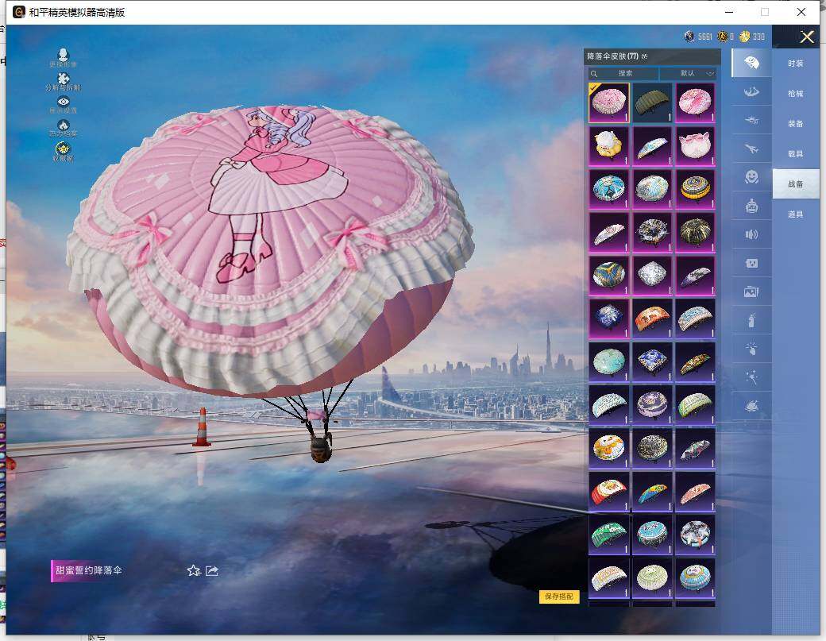Click the 甜蜜誓约降落伞 name label
The height and width of the screenshot is (641, 826).
[x=88, y=570]
